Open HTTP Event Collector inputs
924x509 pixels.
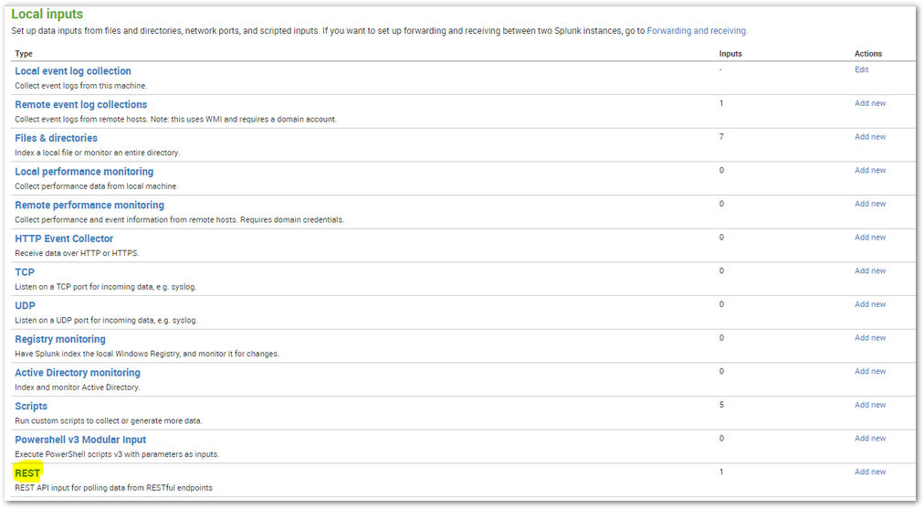point(64,239)
